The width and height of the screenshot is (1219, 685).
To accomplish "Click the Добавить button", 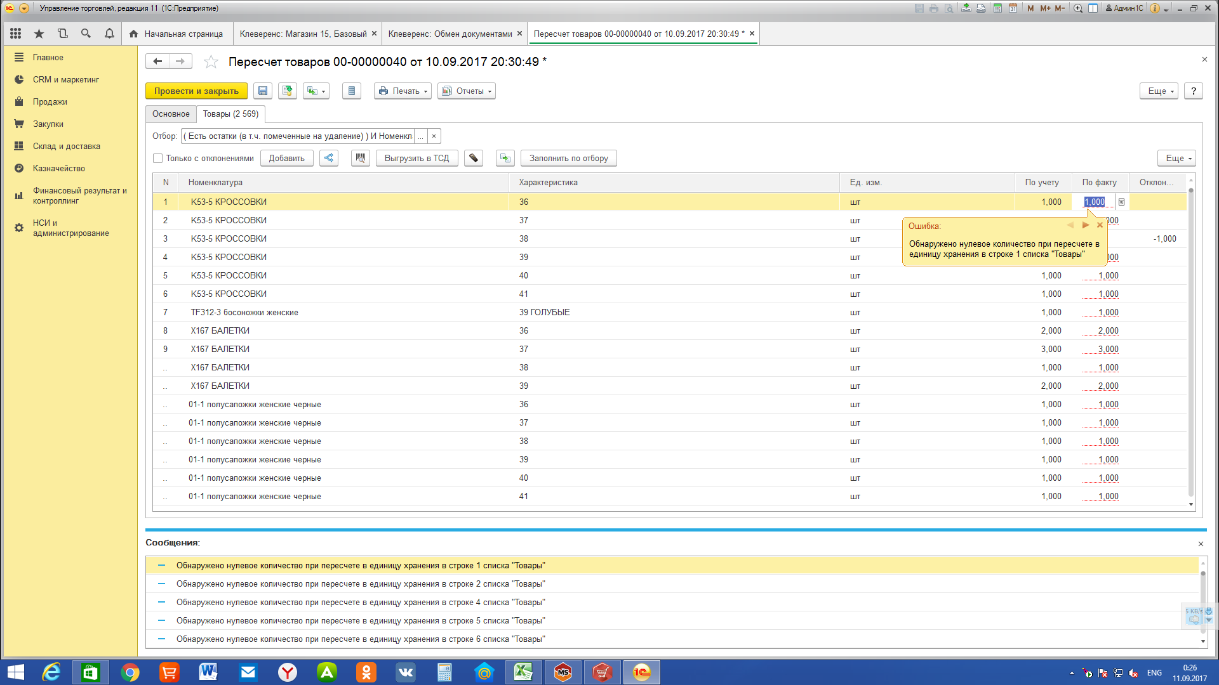I will click(286, 159).
